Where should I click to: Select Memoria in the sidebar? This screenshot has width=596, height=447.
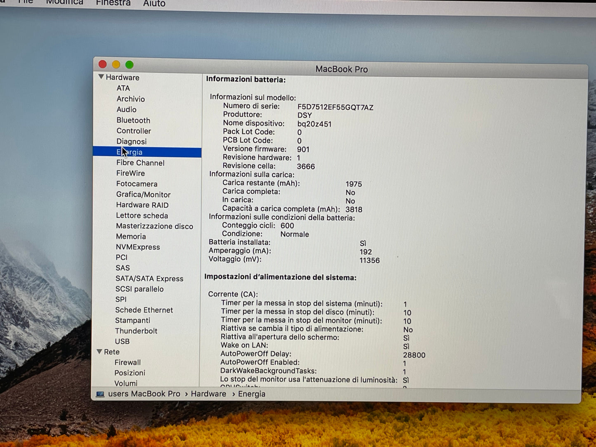point(131,237)
